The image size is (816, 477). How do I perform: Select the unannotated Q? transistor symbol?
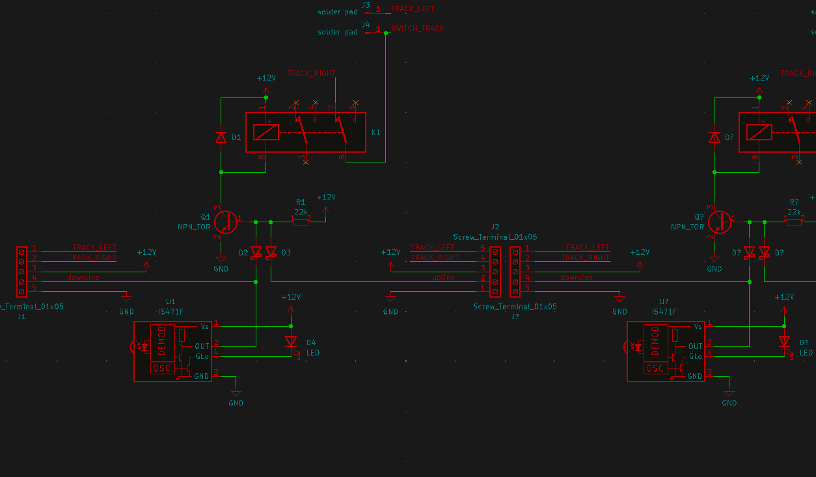pos(719,222)
